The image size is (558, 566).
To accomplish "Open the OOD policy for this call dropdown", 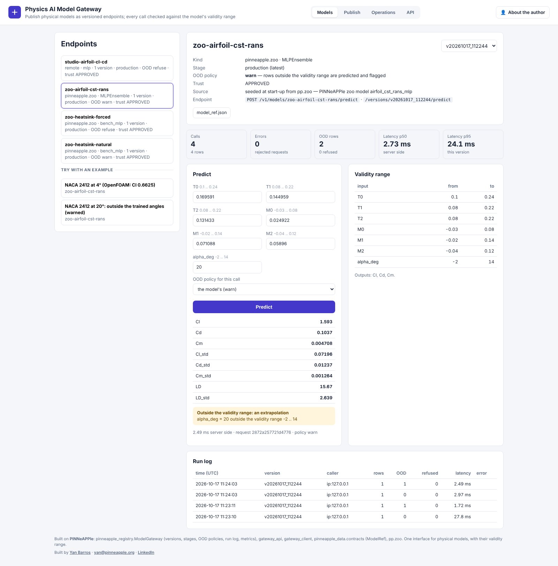I will click(264, 289).
